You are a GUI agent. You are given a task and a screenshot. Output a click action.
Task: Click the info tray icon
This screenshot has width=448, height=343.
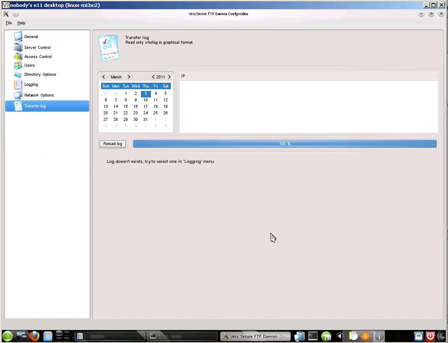(x=379, y=337)
